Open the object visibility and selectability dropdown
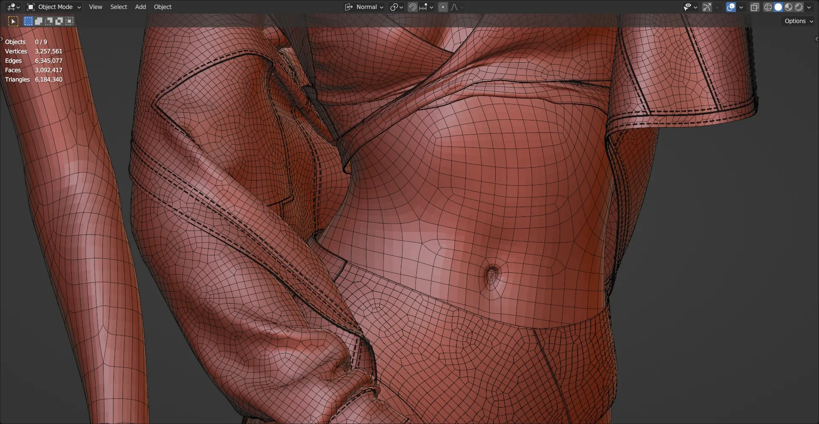 point(690,7)
